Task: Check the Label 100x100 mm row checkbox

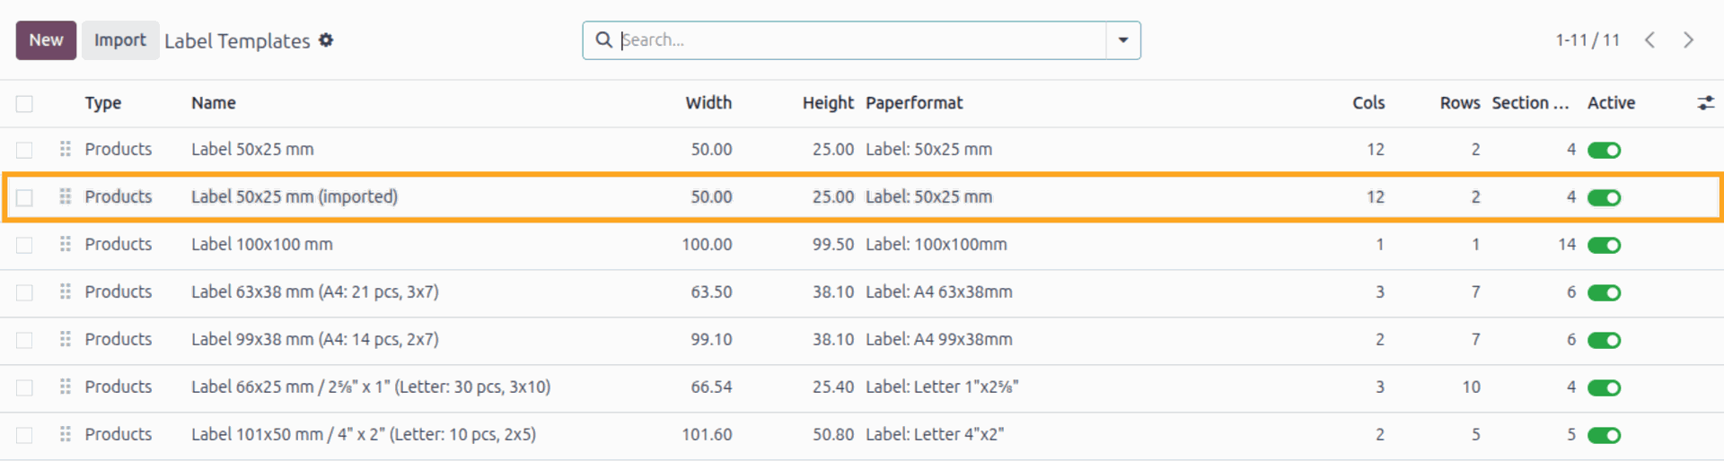Action: 24,245
